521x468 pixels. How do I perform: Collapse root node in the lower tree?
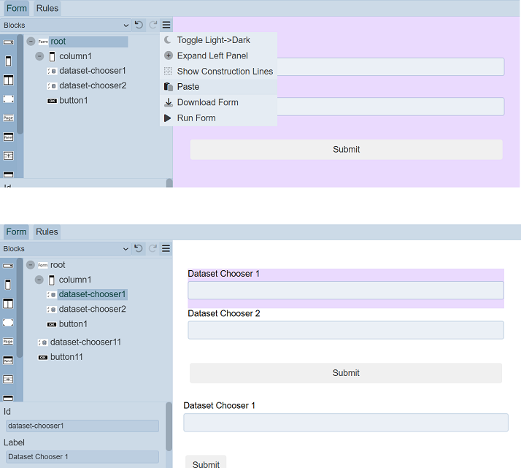(31, 265)
